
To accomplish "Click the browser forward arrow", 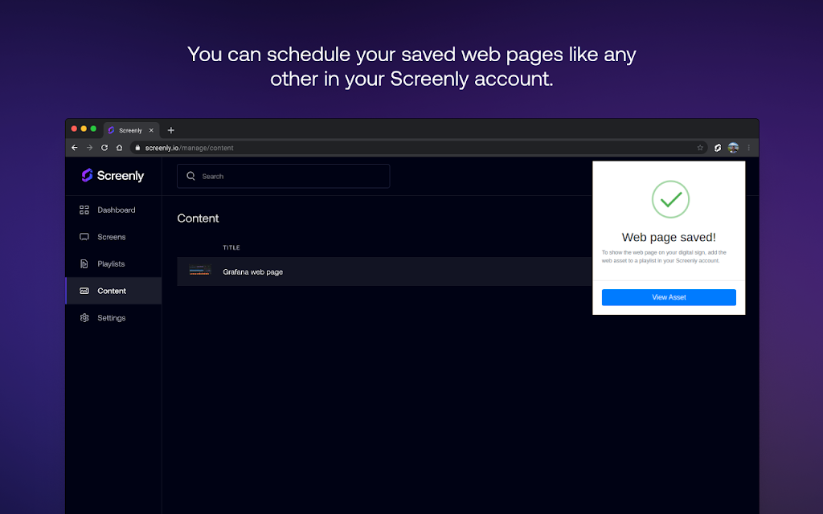I will point(89,148).
